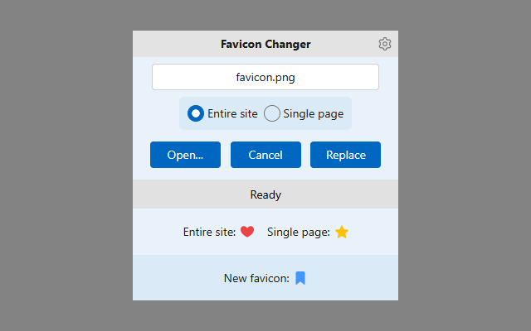
Task: Click the yellow star single-page favicon
Action: [342, 232]
